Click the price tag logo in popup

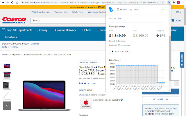pos(111,10)
